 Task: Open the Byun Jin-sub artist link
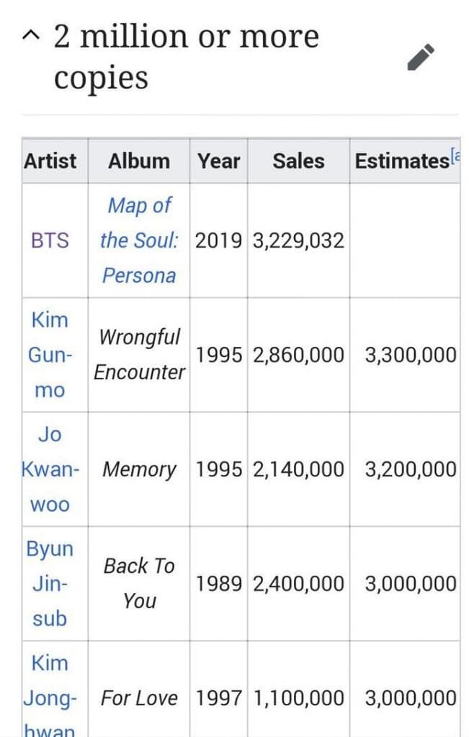tap(50, 583)
